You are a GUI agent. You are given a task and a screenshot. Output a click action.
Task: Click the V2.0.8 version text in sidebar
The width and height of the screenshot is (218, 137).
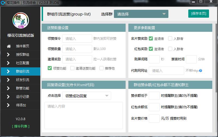(21, 119)
